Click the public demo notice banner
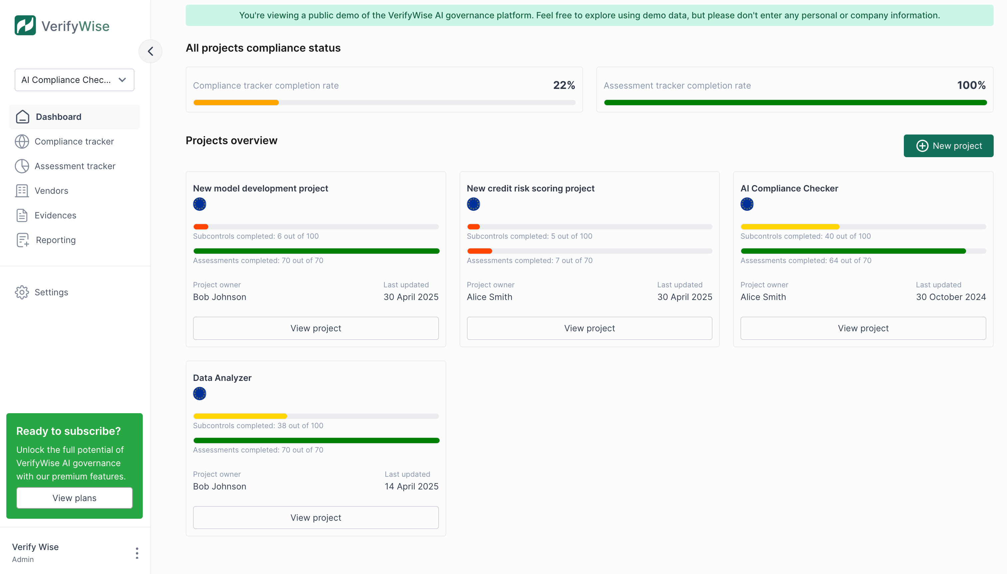Screen dimensions: 1007x574 click(x=590, y=15)
